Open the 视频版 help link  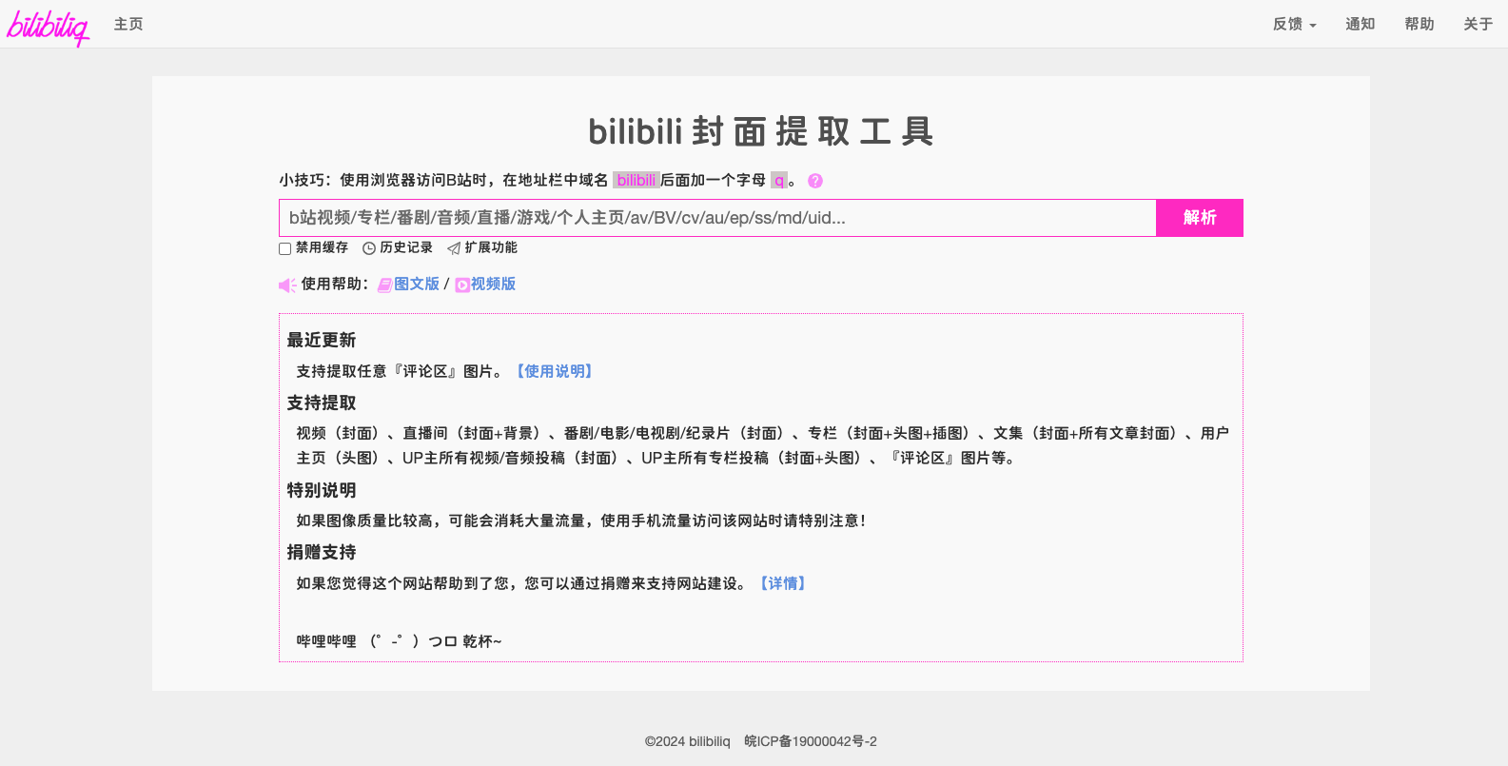coord(493,285)
